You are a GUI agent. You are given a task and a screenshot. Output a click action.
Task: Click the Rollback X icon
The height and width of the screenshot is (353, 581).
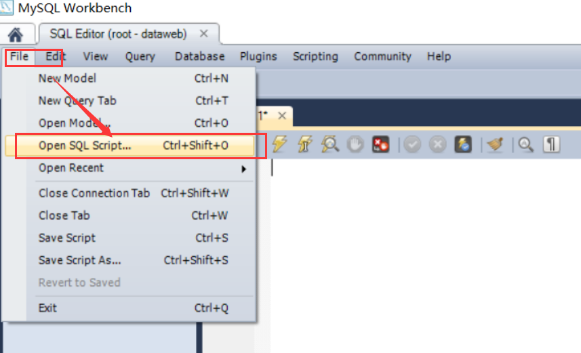[x=437, y=144]
